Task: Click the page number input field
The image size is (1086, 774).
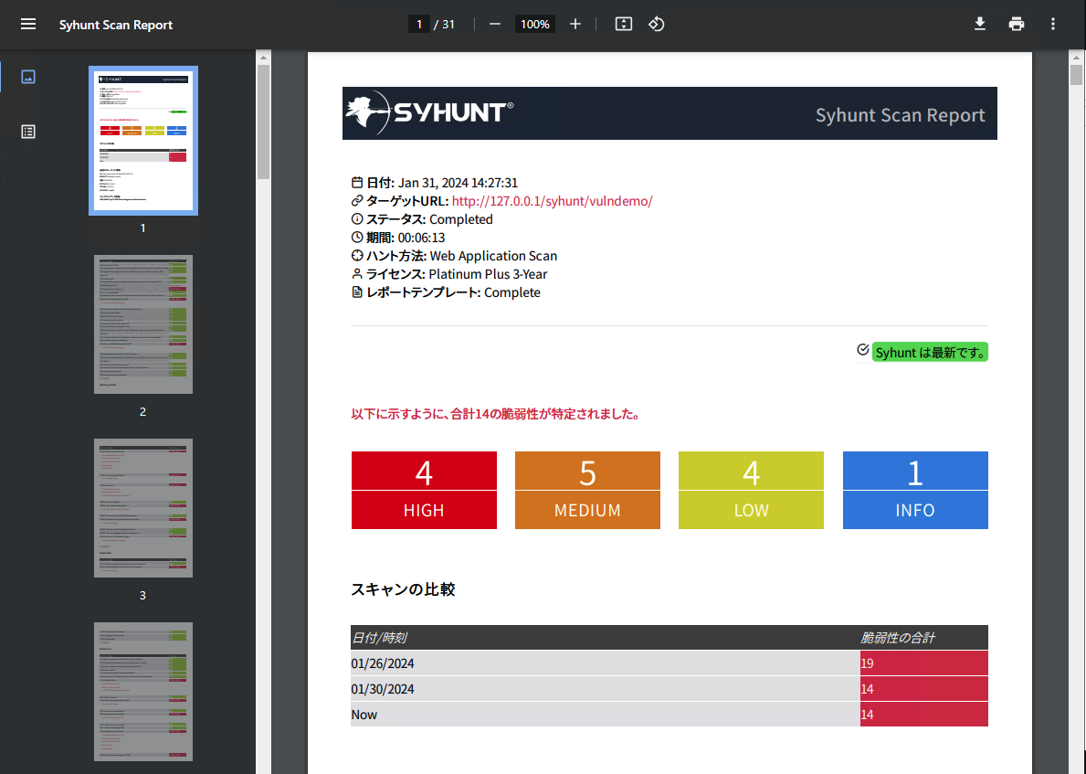Action: (419, 25)
